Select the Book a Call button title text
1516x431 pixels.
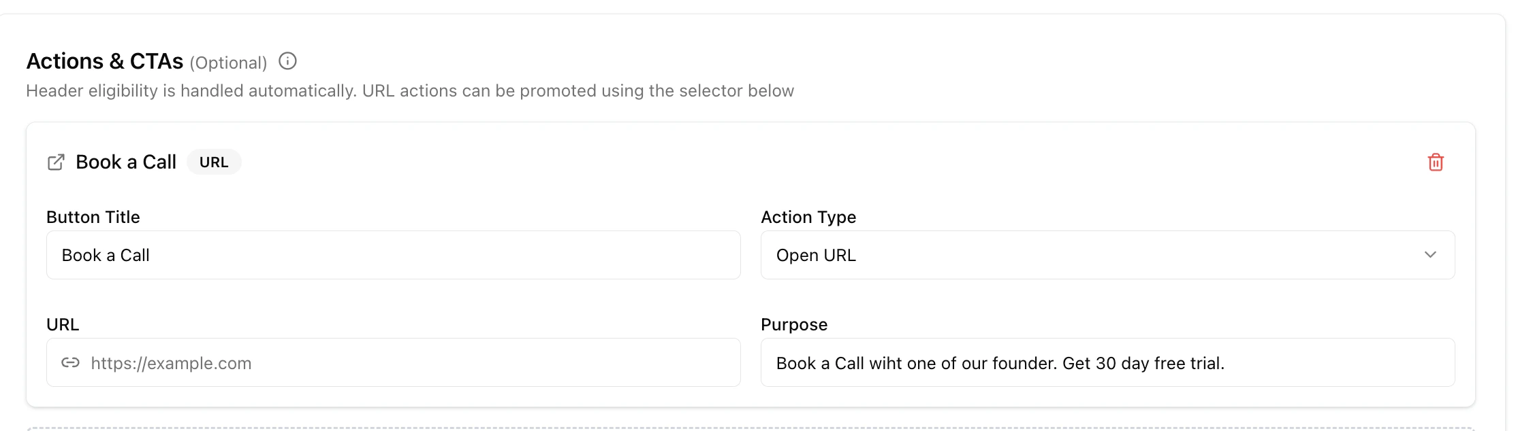click(106, 255)
